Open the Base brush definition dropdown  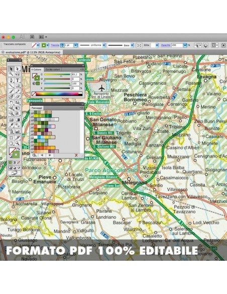[132, 45]
